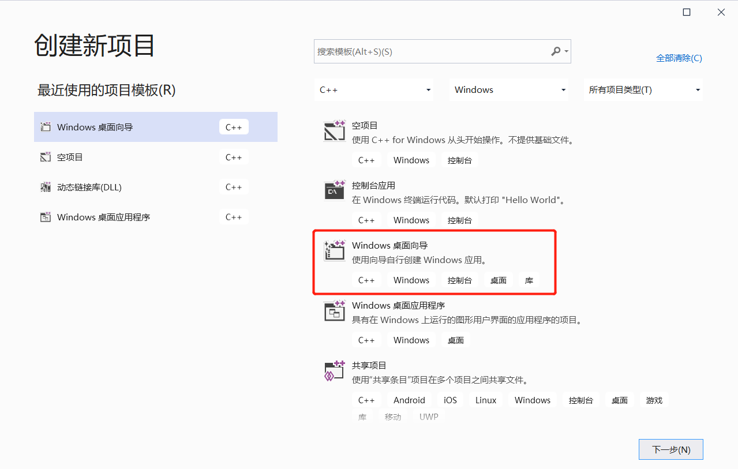This screenshot has width=738, height=469.
Task: Click 共享项目 description text
Action: coord(441,380)
